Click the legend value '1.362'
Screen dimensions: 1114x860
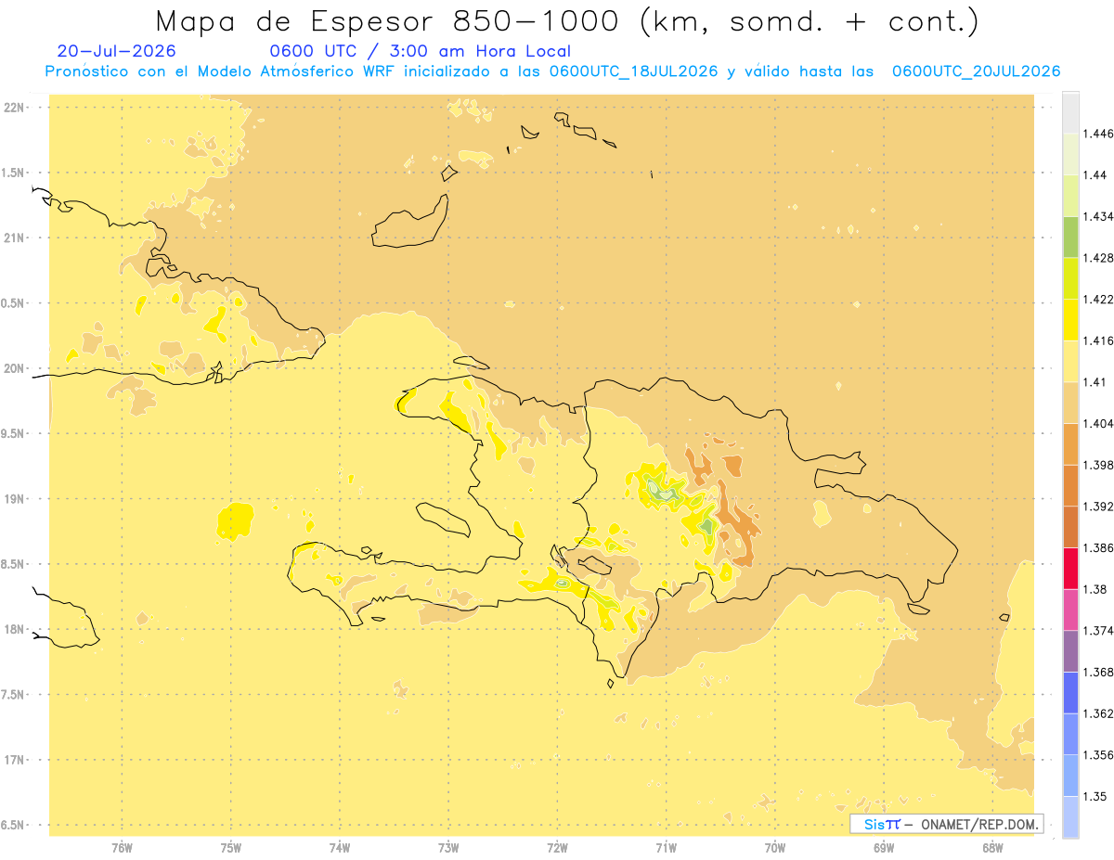1098,713
